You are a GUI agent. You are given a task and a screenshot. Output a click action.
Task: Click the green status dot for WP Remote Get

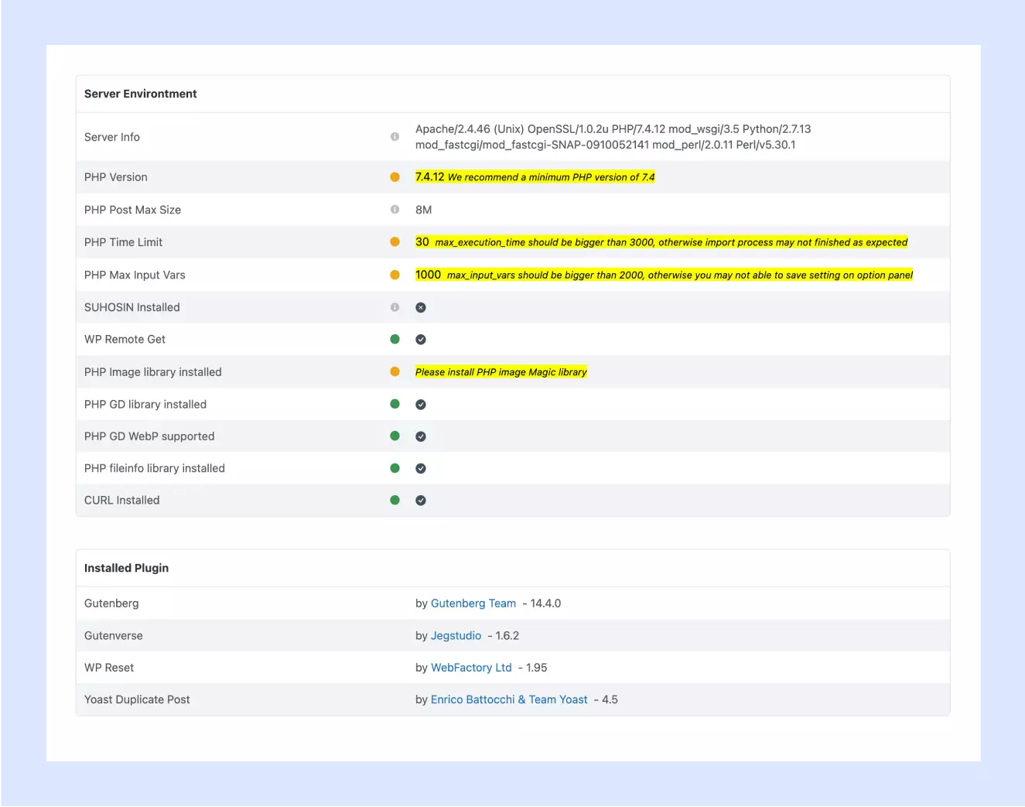(x=395, y=339)
